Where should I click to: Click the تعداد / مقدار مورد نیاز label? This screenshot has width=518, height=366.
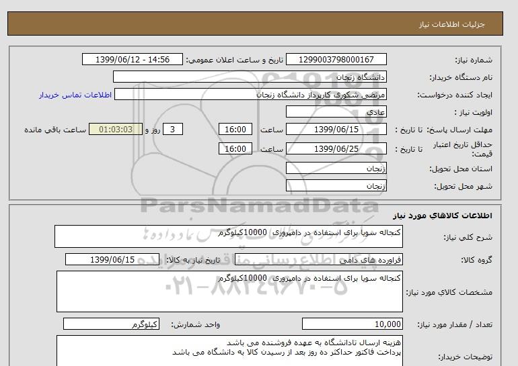tap(455, 325)
